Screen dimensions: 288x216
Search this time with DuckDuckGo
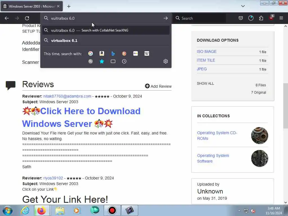pyautogui.click(x=124, y=53)
